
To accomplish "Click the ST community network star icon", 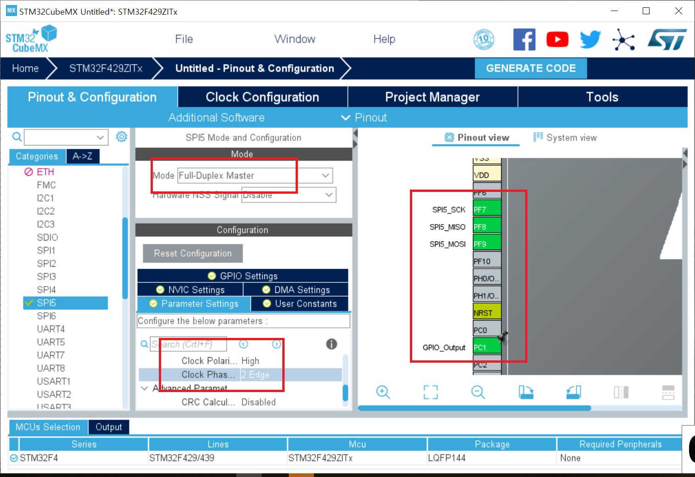I will click(x=623, y=39).
